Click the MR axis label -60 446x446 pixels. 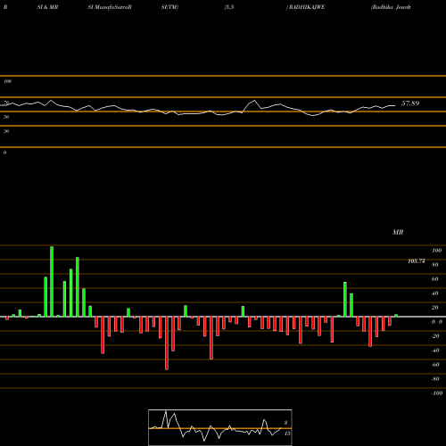435,365
